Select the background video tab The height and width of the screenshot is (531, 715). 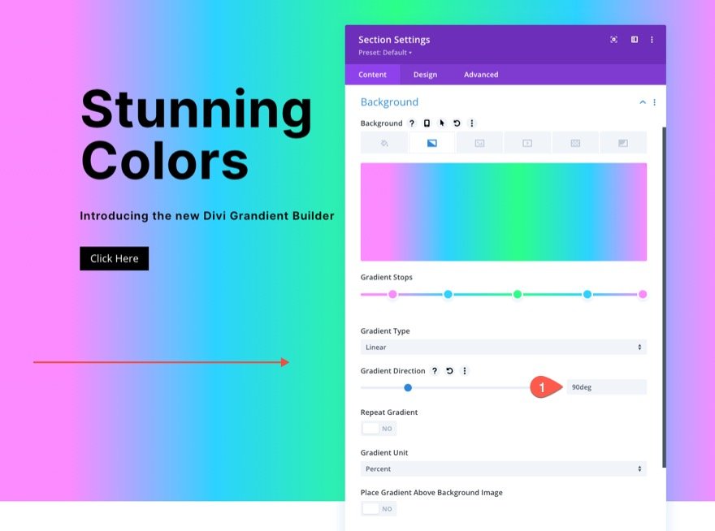[x=527, y=143]
